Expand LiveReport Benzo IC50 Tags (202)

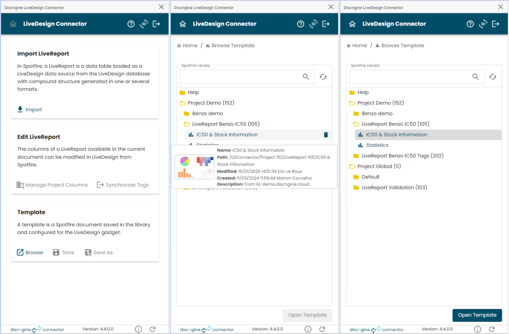398,156
